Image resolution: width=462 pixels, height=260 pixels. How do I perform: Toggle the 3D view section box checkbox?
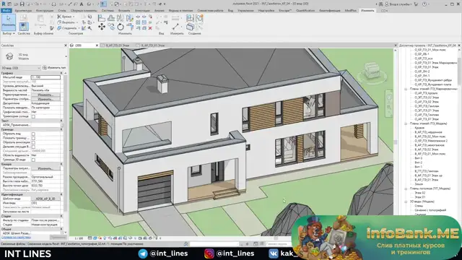click(33, 160)
